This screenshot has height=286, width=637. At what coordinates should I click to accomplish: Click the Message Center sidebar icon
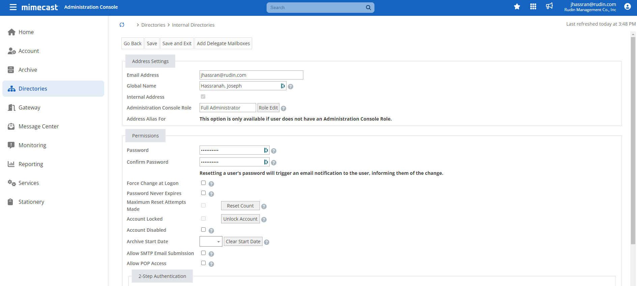click(x=11, y=126)
